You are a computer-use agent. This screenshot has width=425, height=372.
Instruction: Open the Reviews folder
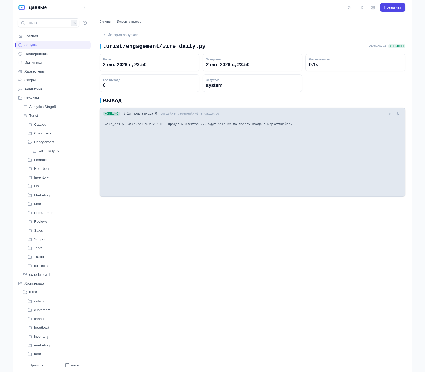(x=53, y=222)
